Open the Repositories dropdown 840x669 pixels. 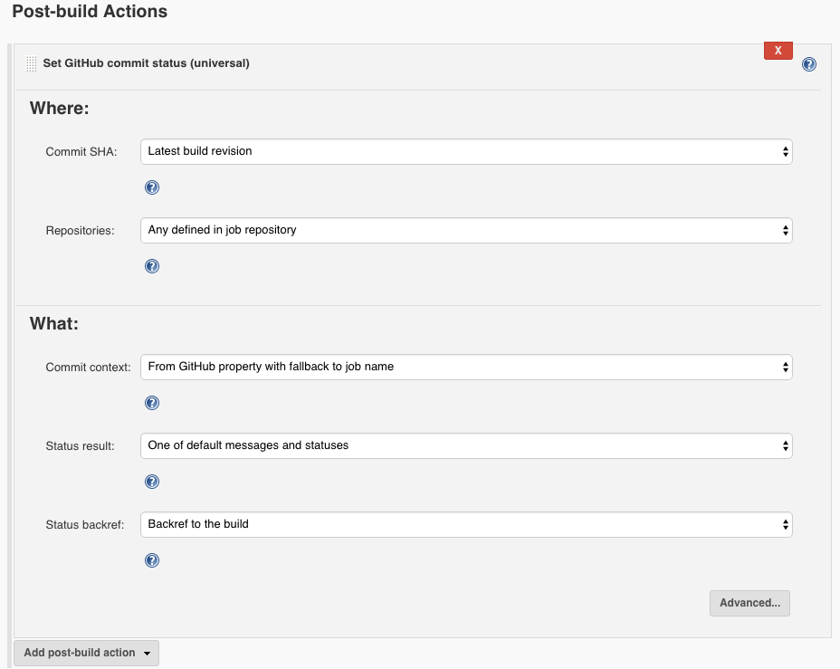point(466,230)
